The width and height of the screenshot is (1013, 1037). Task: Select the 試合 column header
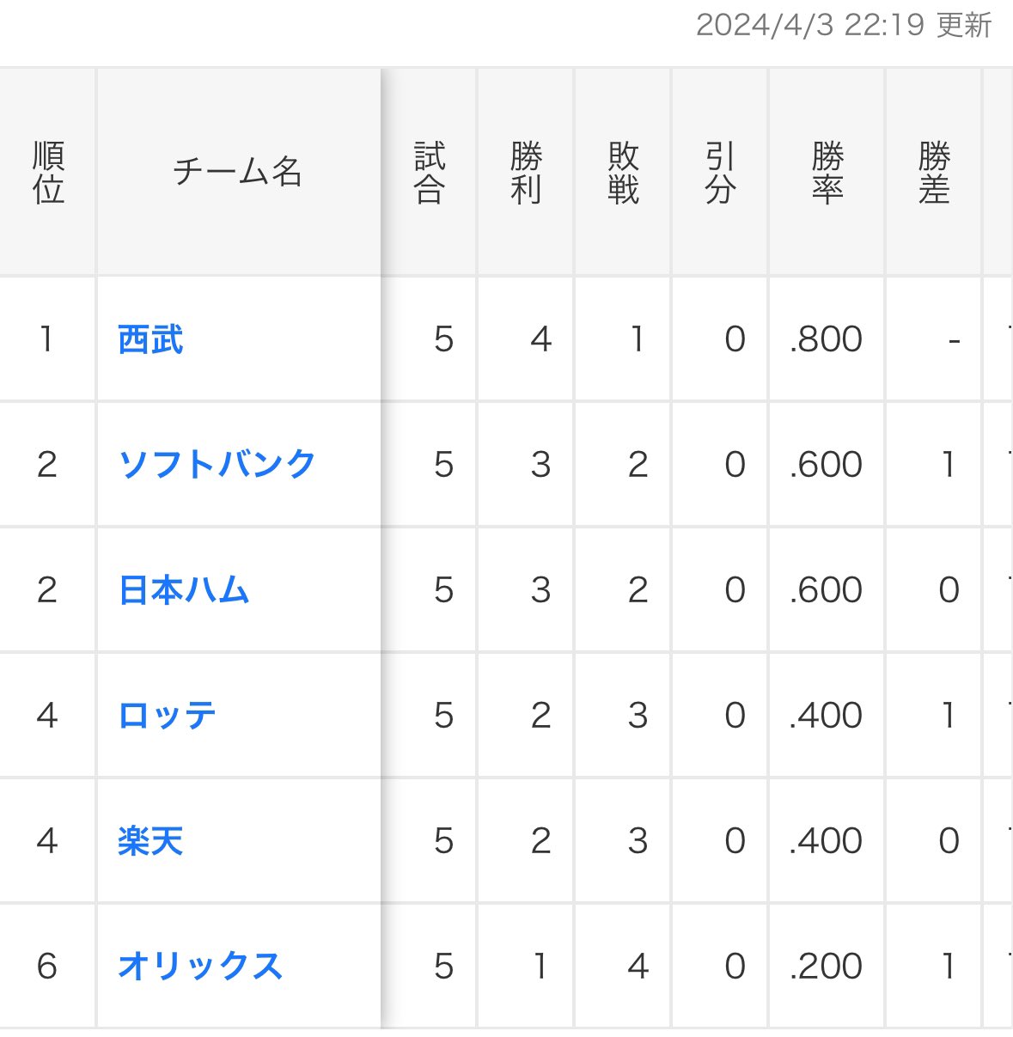429,172
